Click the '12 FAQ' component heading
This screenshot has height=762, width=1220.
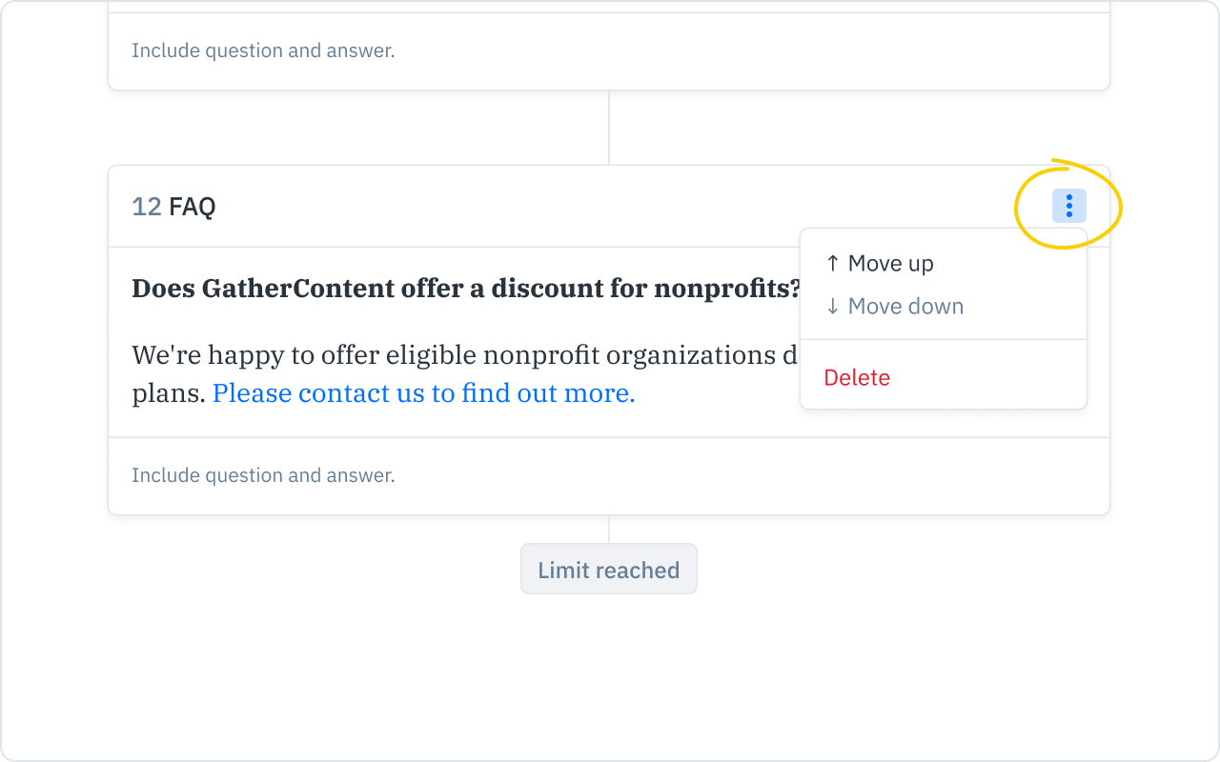coord(173,207)
